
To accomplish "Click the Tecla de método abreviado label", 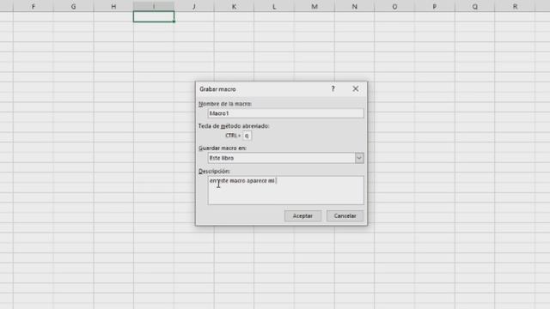I will (234, 126).
